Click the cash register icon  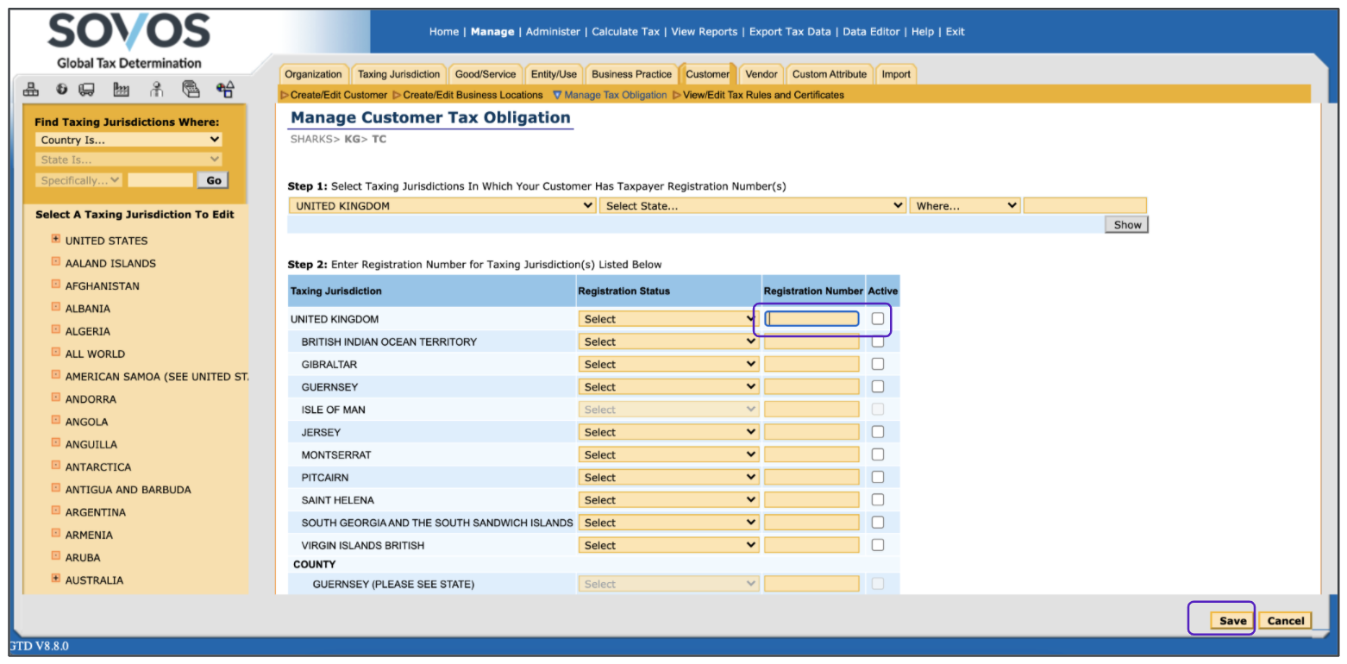click(191, 89)
